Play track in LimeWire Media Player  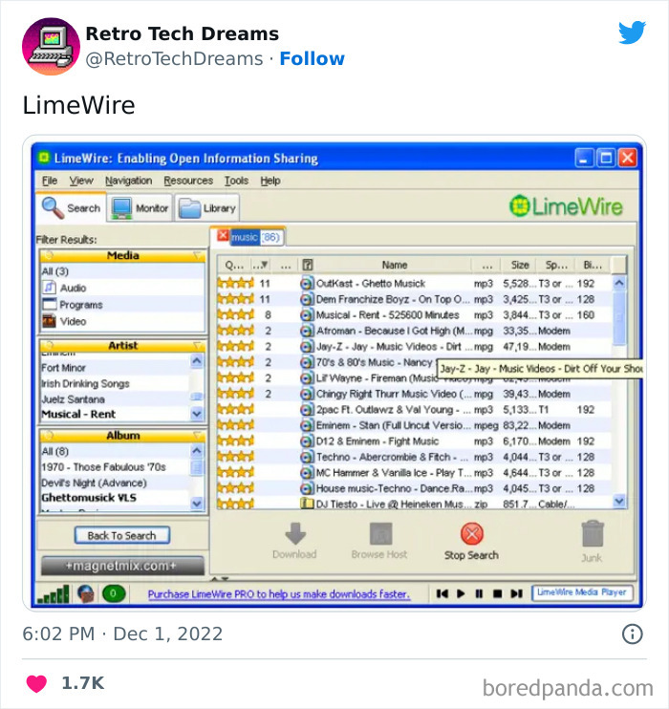coord(461,593)
